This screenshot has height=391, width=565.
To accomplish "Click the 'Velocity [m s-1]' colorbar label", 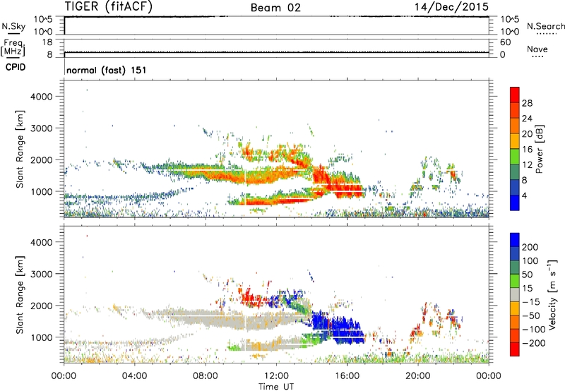I will 552,294.
